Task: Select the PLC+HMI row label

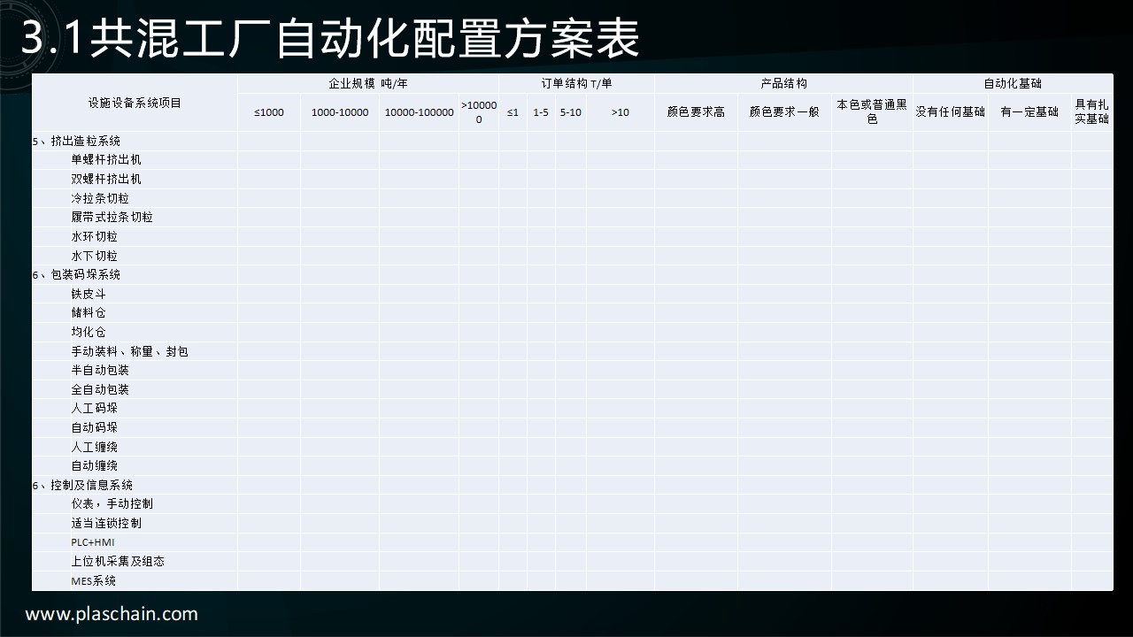Action: pos(93,542)
